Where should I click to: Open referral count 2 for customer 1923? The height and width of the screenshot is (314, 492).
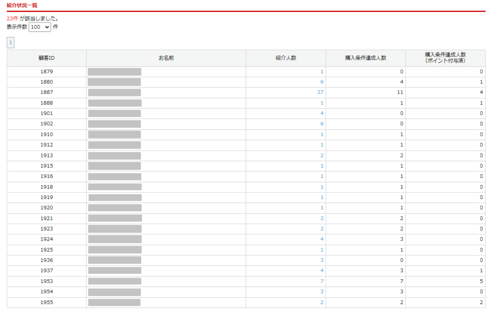(321, 229)
